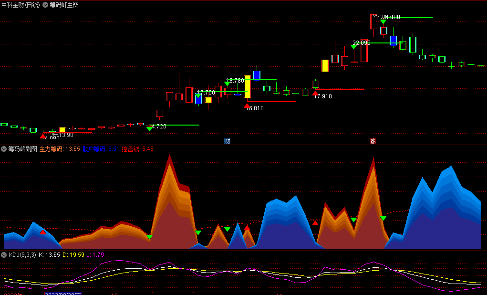Click green sell arrow at 22.090
Viewport: 487px width, 295px height.
pos(353,47)
